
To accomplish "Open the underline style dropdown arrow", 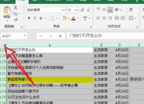I will pyautogui.click(x=46, y=18).
